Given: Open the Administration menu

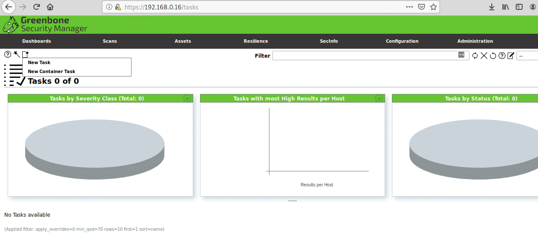Looking at the screenshot, I should 475,41.
